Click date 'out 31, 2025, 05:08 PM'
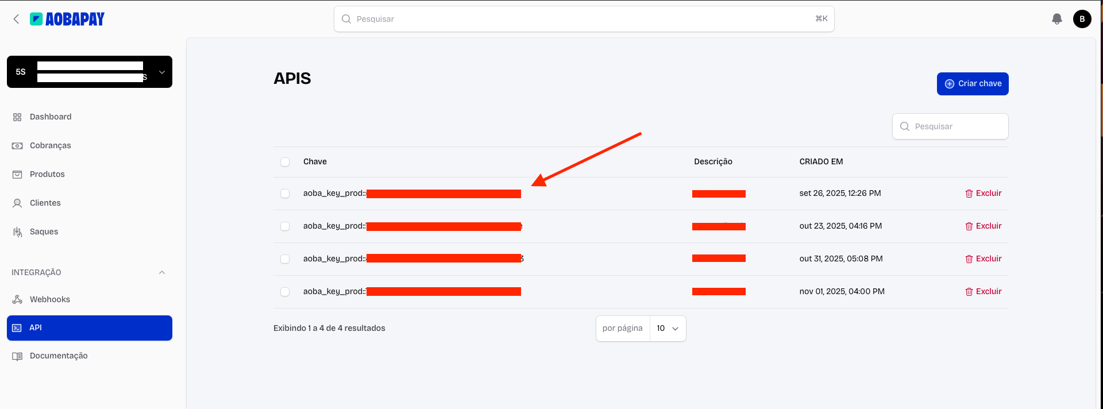The height and width of the screenshot is (409, 1103). 841,258
